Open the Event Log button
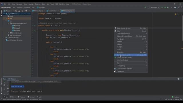The height and width of the screenshot is (103, 183). [x=176, y=97]
